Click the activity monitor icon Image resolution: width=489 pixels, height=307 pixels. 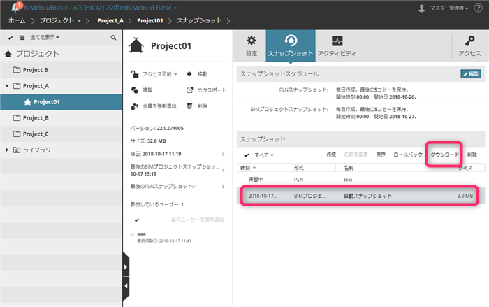tap(337, 41)
